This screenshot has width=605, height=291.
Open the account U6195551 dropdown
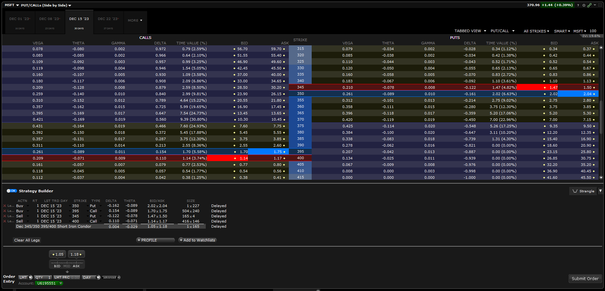coord(49,283)
